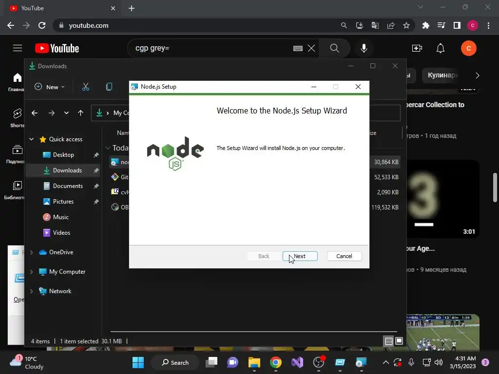Show more YouTube category chips arrow
The height and width of the screenshot is (374, 499).
[x=477, y=75]
